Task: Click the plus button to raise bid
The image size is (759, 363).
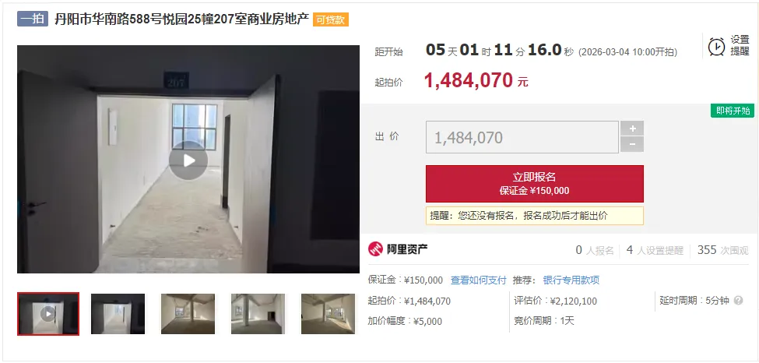Action: click(x=632, y=129)
